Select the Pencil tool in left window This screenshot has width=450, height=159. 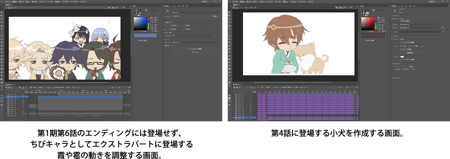pyautogui.click(x=2, y=45)
